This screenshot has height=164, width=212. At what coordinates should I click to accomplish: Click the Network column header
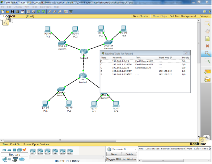117,58
